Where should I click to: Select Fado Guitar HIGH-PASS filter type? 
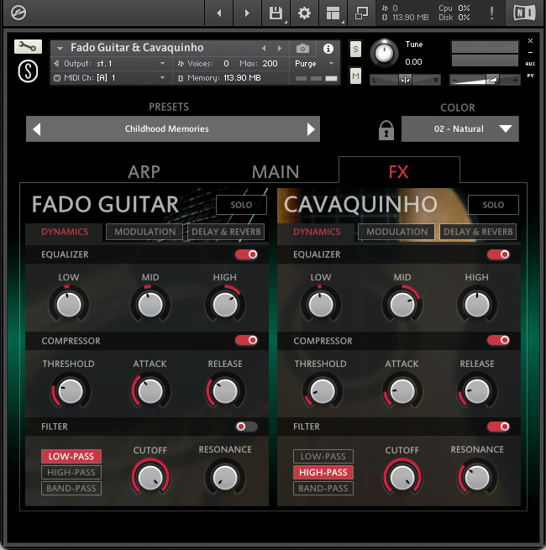pos(71,473)
